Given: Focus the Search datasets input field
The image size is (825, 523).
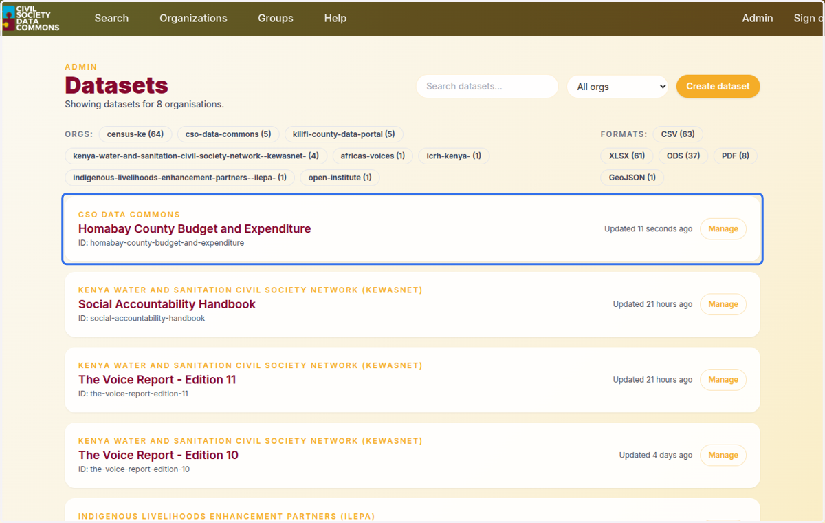Looking at the screenshot, I should click(487, 87).
